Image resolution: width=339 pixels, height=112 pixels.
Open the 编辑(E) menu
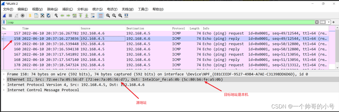23,9
